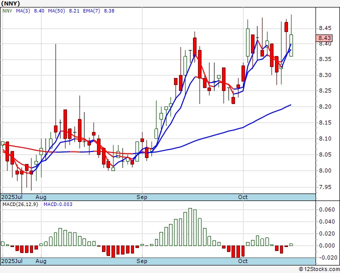
Task: Click the 8.25 price axis label
Action: [x=325, y=90]
